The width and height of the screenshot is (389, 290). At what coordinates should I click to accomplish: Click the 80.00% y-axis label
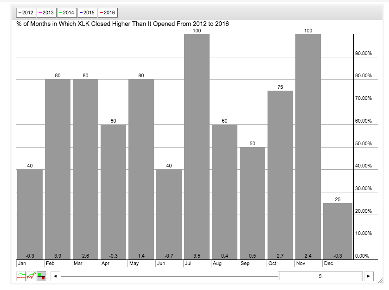363,75
